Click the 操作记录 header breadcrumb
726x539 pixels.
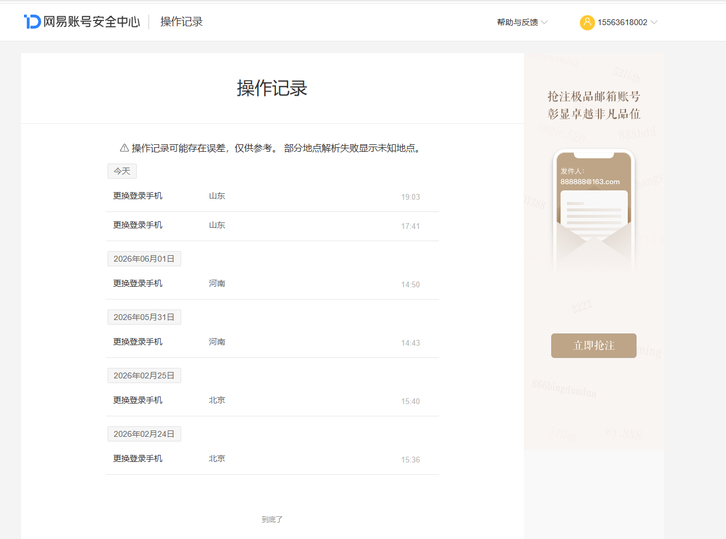tap(181, 22)
